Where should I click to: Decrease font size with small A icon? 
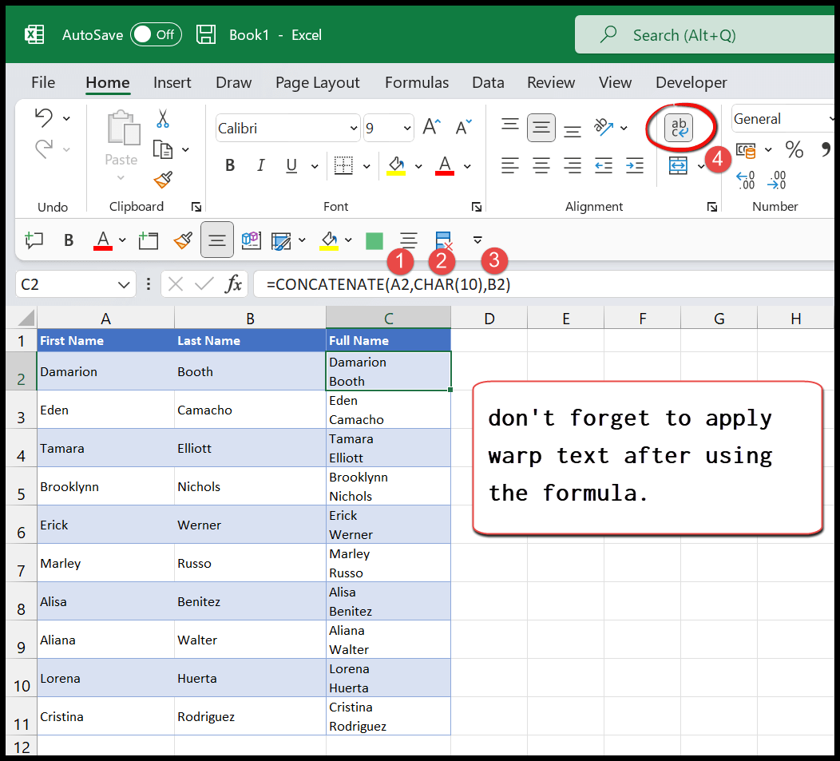[x=464, y=128]
